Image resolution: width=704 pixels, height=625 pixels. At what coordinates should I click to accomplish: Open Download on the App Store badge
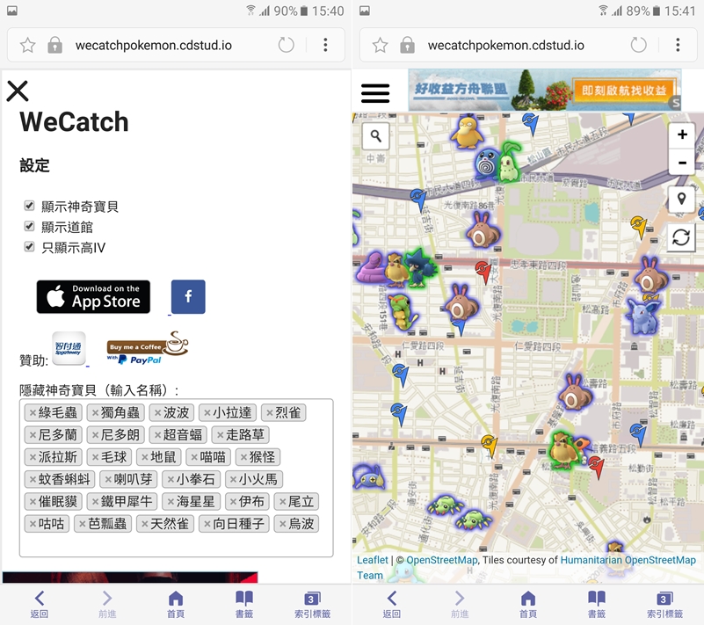click(x=93, y=297)
